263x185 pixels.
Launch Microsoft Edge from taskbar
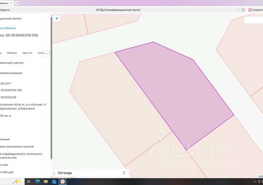[x=37, y=181]
